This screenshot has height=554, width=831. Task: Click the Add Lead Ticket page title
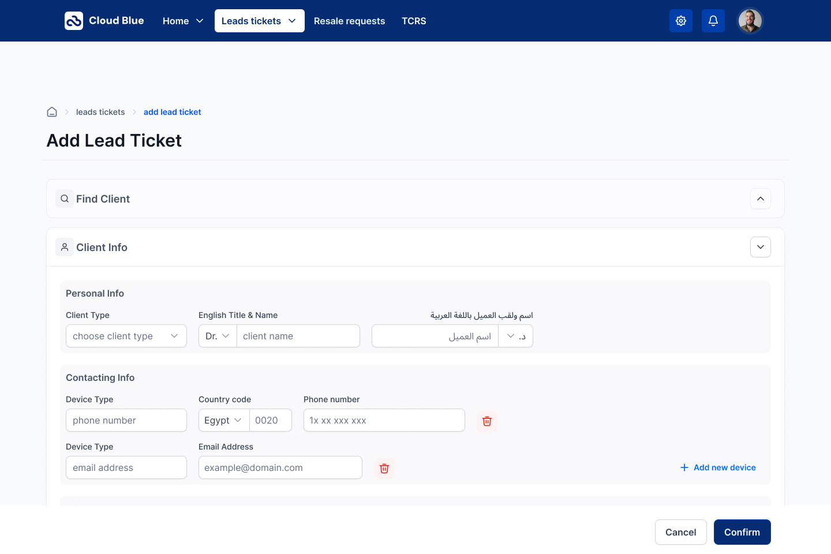[114, 140]
